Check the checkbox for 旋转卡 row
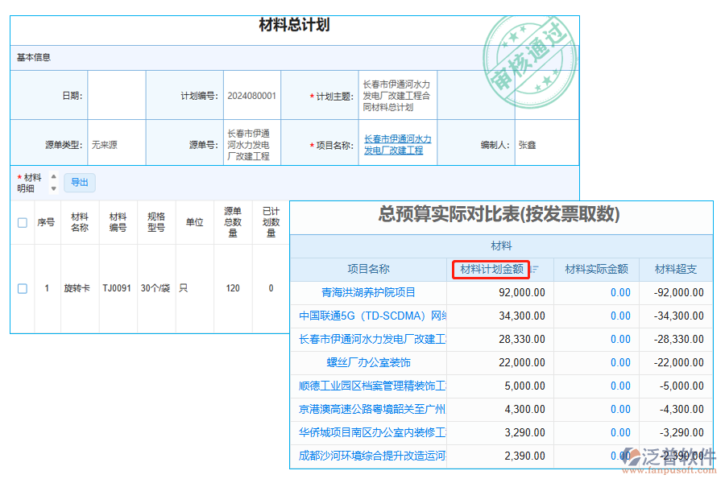The image size is (725, 483). [22, 288]
